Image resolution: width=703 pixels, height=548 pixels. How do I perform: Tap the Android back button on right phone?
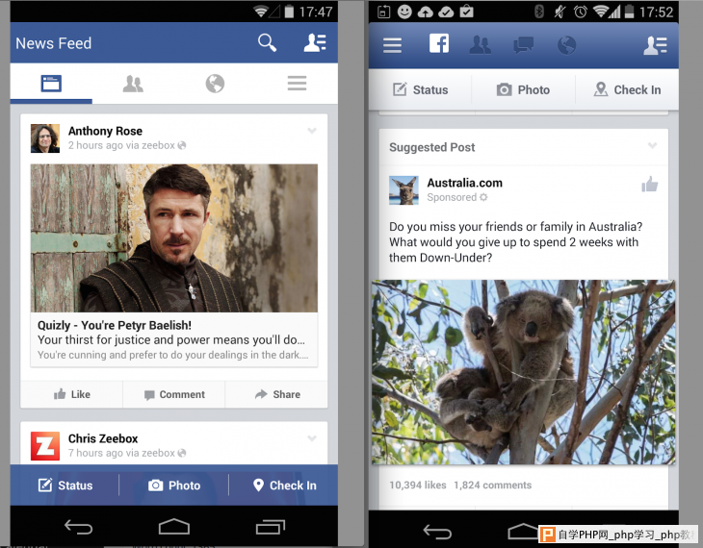437,532
